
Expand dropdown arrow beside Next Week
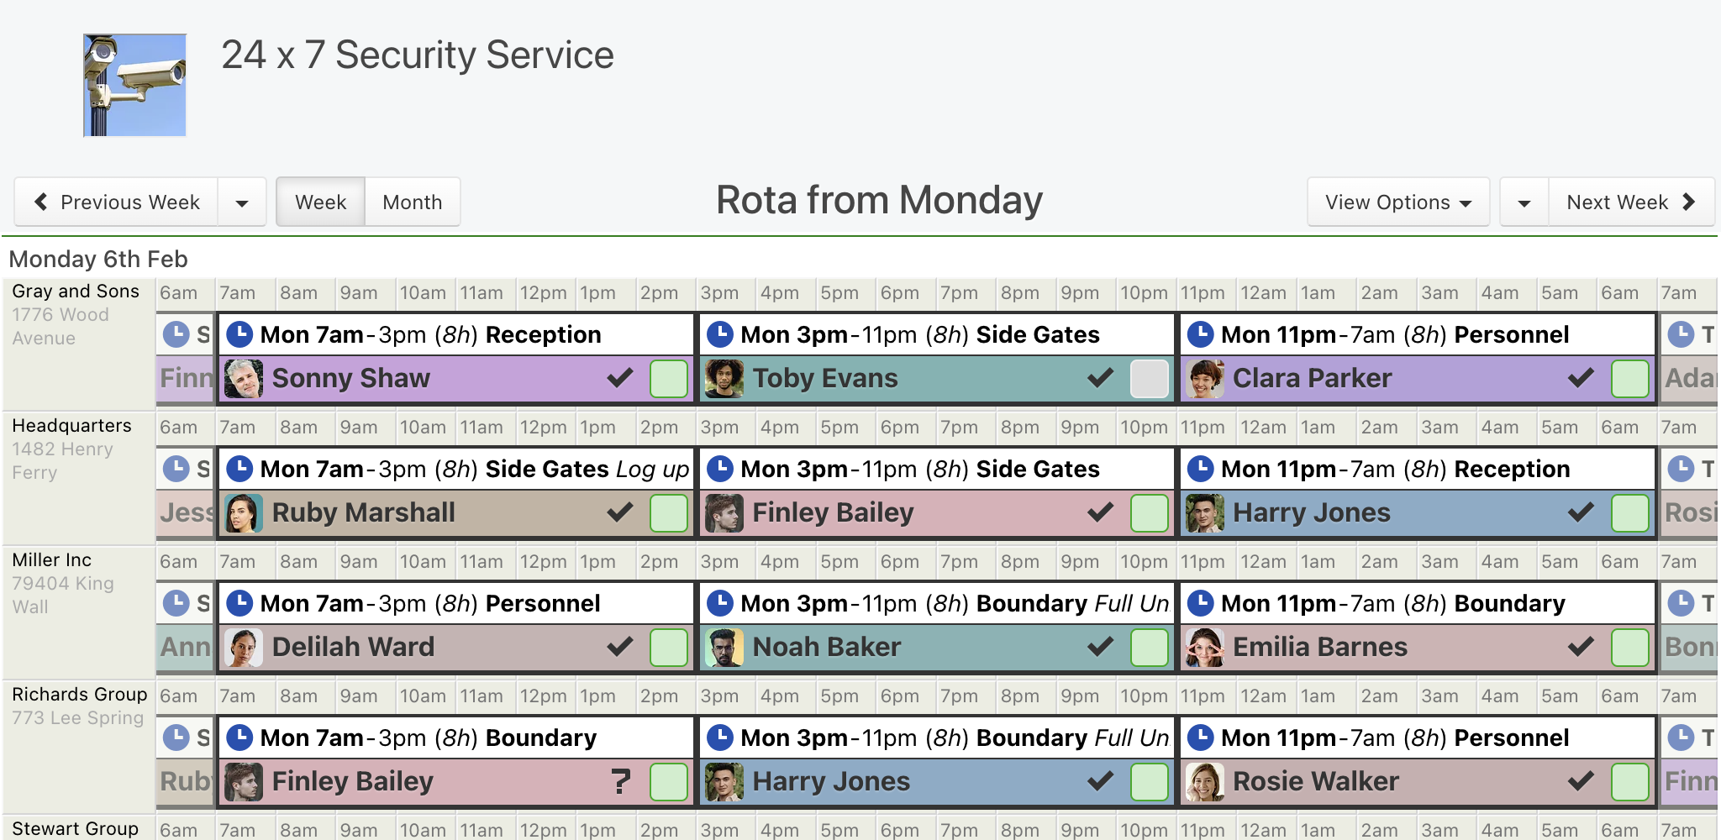[1524, 202]
